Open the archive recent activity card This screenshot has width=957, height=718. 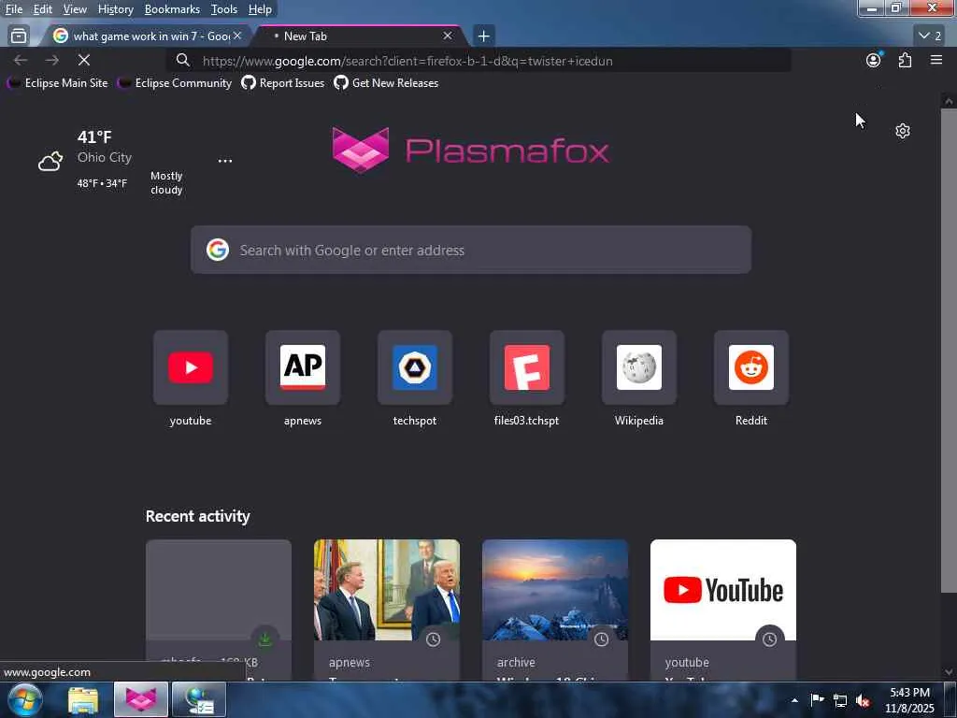coord(555,610)
